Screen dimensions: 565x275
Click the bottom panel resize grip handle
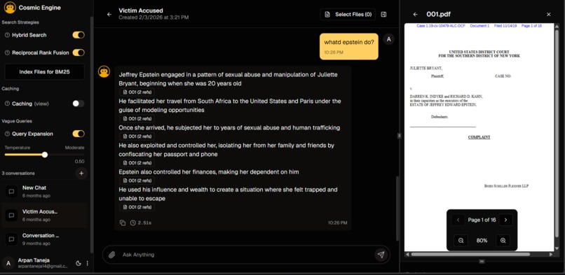pos(482,261)
